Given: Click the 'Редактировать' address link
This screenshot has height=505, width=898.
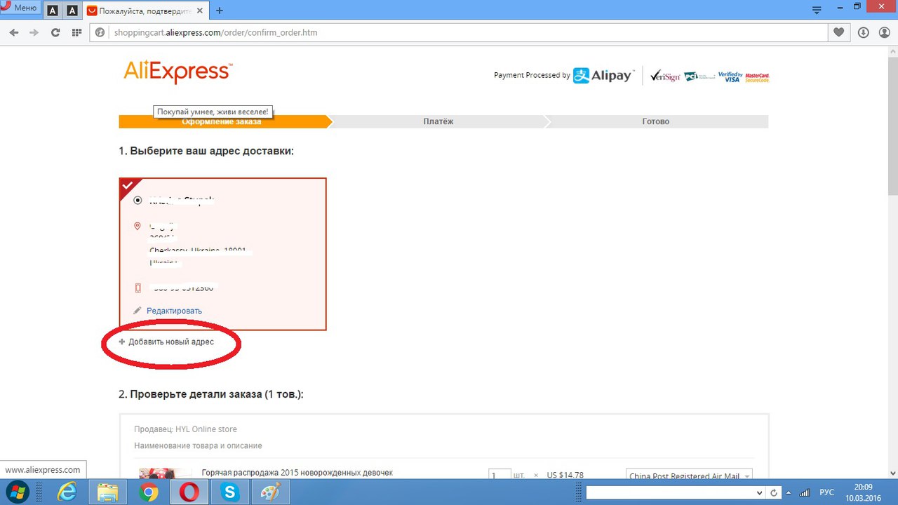Looking at the screenshot, I should click(x=174, y=311).
